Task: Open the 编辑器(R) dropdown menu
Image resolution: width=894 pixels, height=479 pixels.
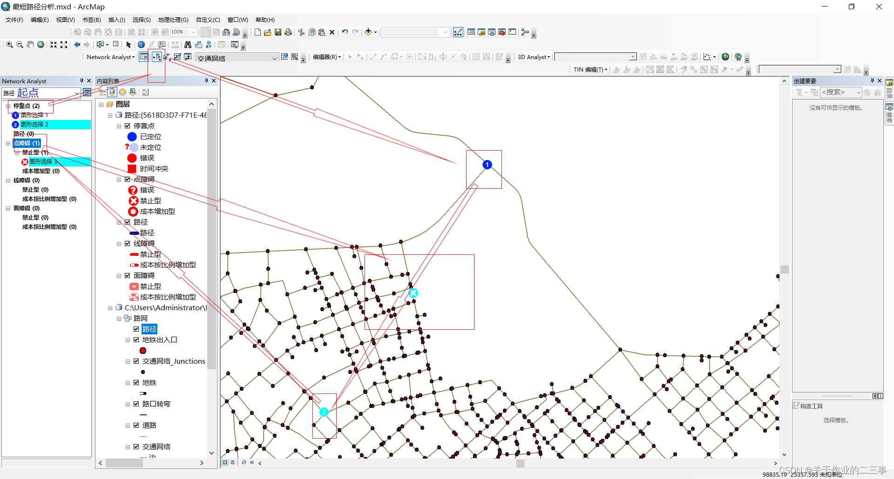Action: 327,57
